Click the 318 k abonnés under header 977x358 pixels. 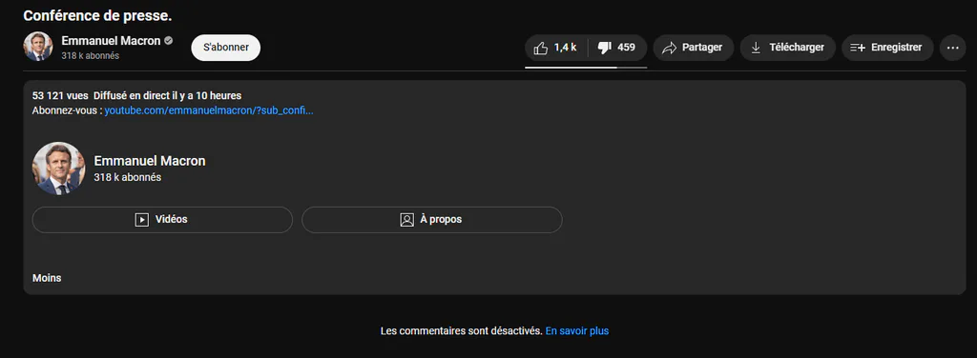click(91, 56)
